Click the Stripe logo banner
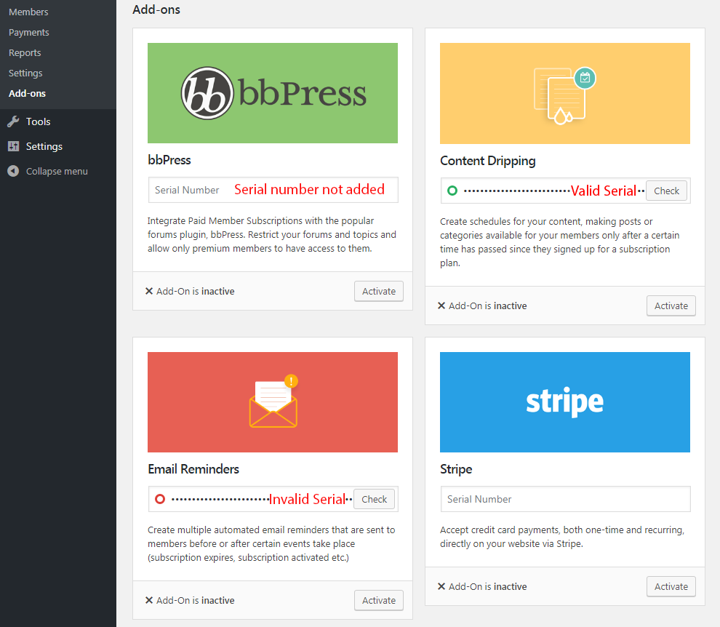This screenshot has width=720, height=627. pos(565,402)
